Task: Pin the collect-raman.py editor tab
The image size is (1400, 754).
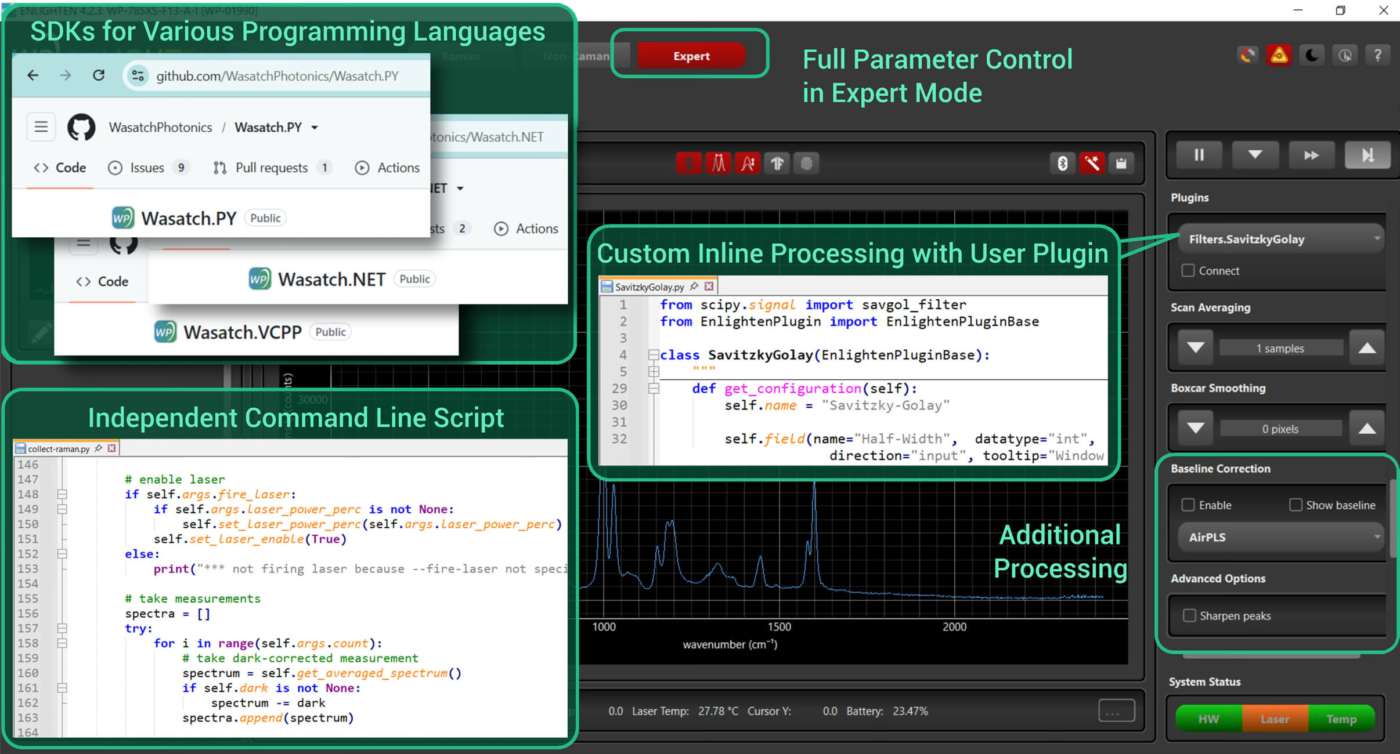Action: [x=99, y=448]
